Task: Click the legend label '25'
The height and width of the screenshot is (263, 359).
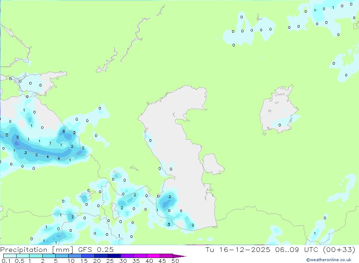Action: pyautogui.click(x=110, y=261)
